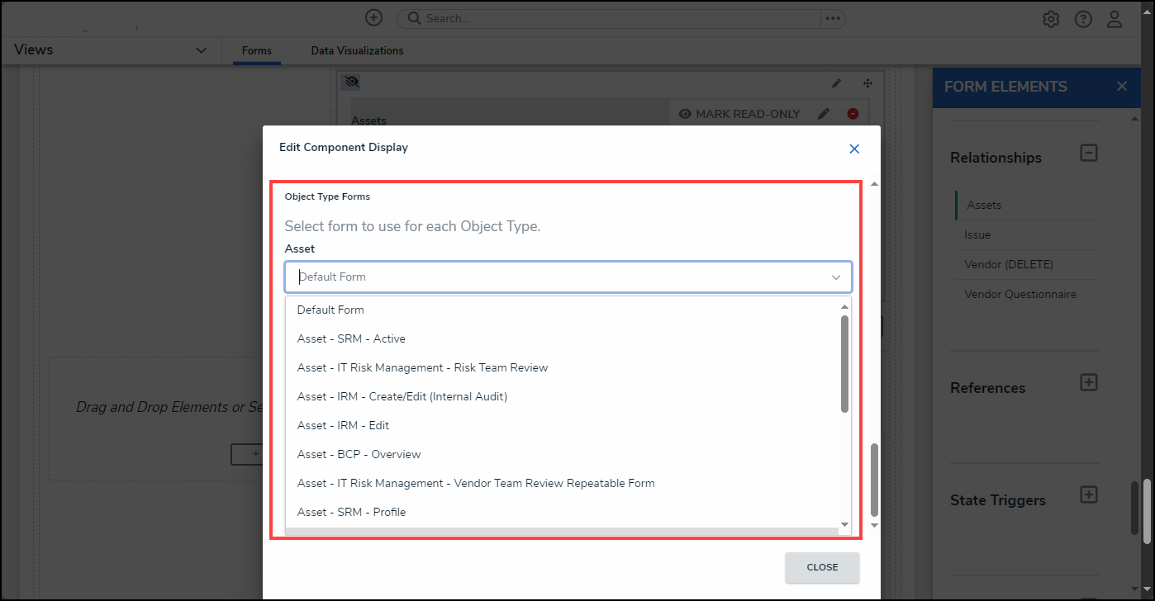Choose Asset - SRM - Active from the list
The image size is (1155, 601).
(351, 338)
